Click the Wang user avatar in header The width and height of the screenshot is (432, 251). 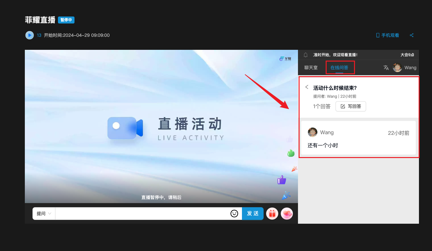(x=397, y=68)
